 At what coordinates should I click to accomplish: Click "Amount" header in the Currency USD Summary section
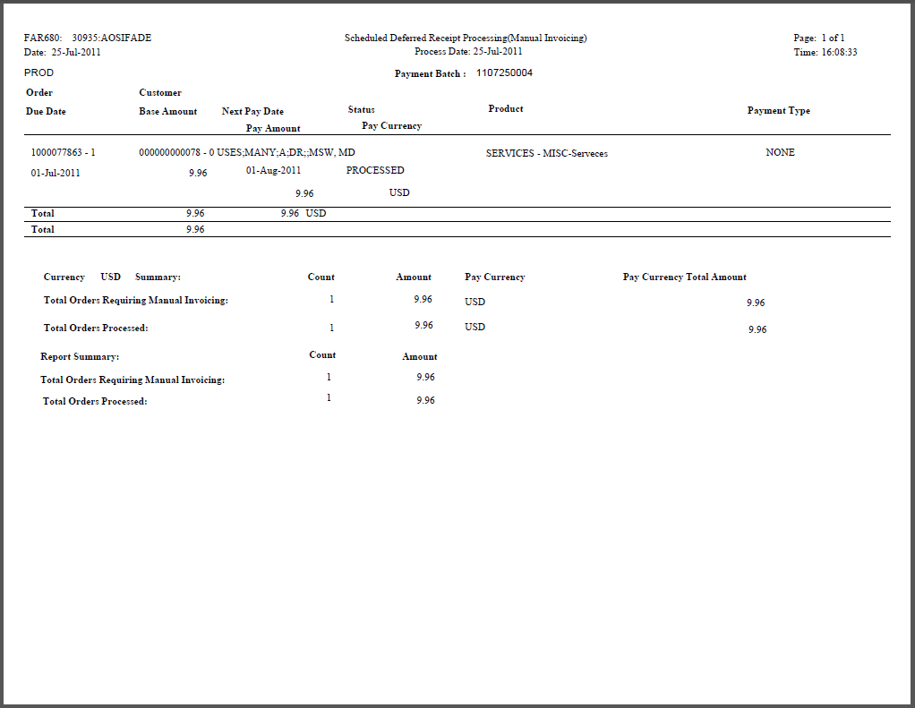click(414, 277)
